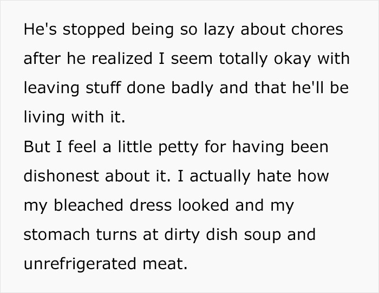This screenshot has height=293, width=379.
Task: Click the word "living"
Action: tap(44, 118)
